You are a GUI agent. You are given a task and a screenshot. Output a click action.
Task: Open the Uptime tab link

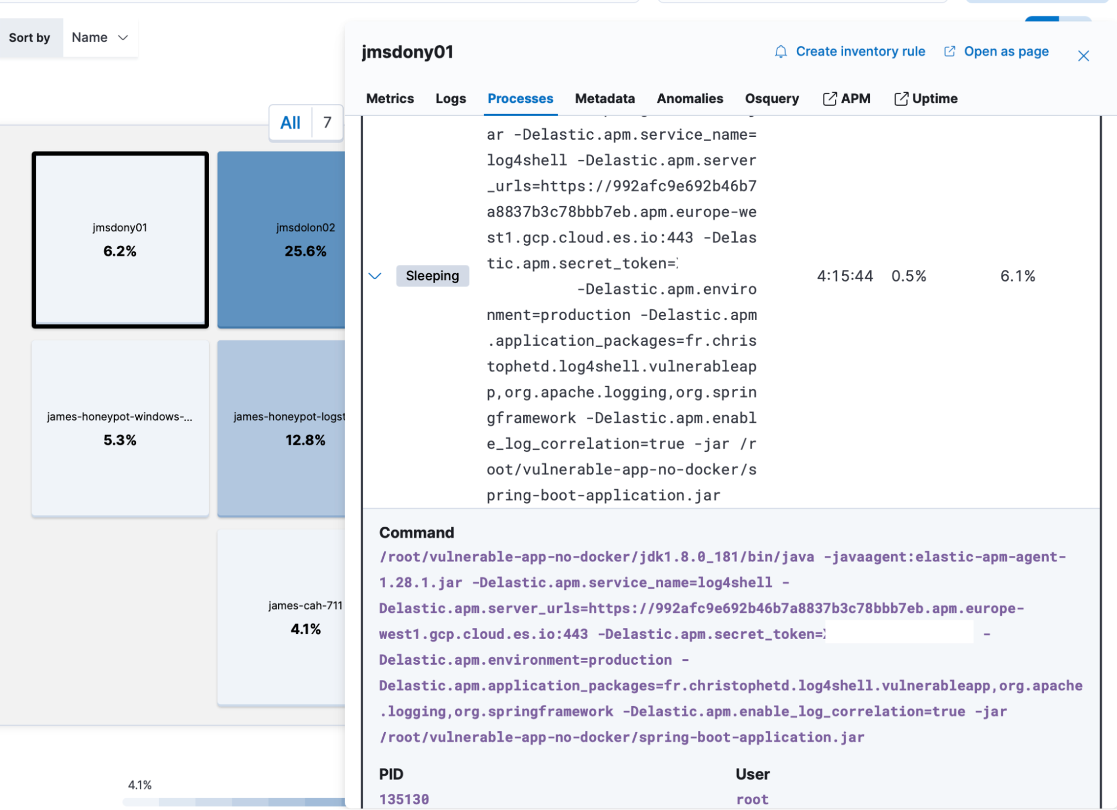click(x=926, y=98)
